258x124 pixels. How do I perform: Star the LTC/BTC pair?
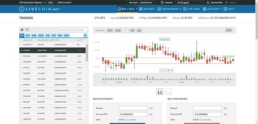pyautogui.click(x=21, y=68)
